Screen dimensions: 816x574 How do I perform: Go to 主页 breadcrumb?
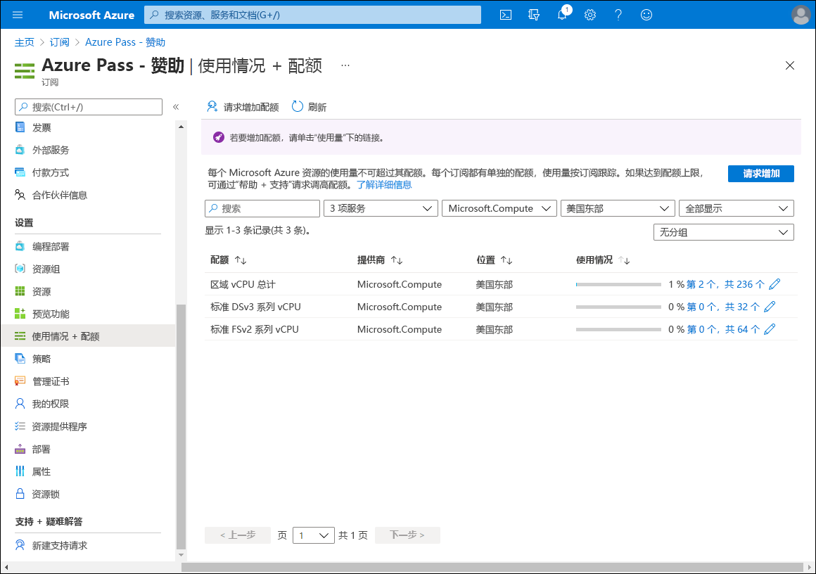[25, 42]
